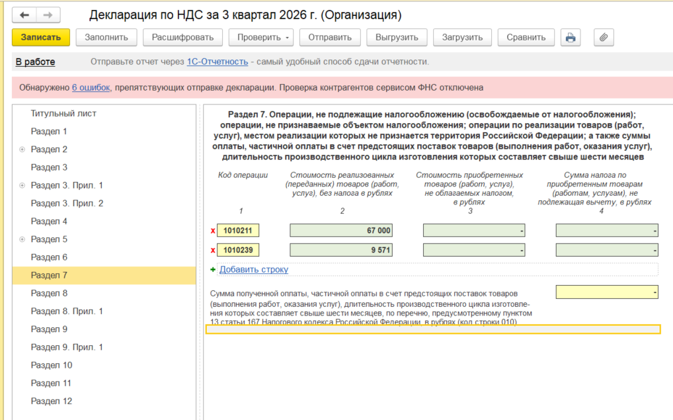Image resolution: width=673 pixels, height=420 pixels.
Task: Click the back arrow navigation icon
Action: (24, 15)
